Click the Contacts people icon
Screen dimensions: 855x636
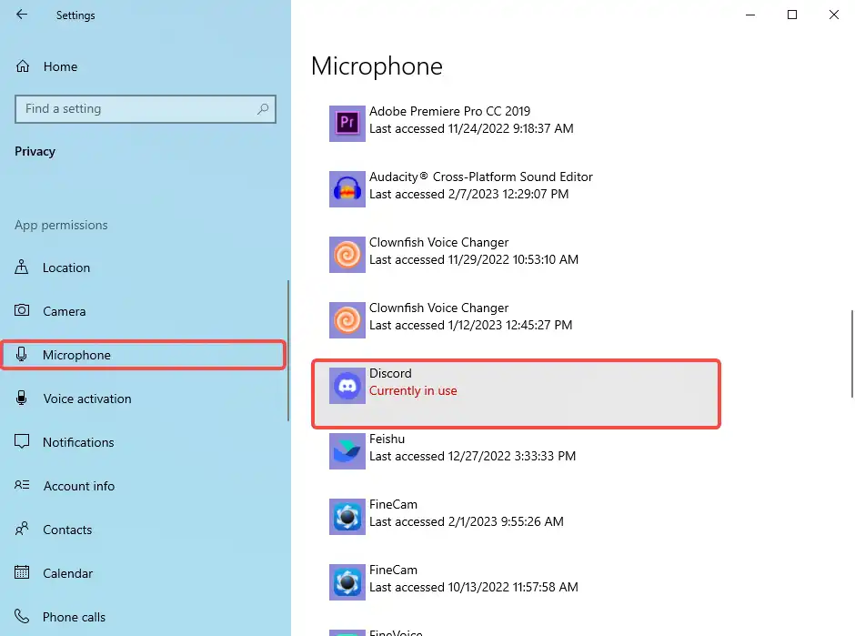coord(22,529)
